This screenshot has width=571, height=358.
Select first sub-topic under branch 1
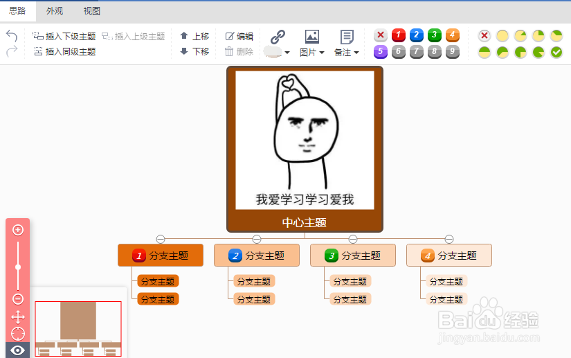(158, 281)
